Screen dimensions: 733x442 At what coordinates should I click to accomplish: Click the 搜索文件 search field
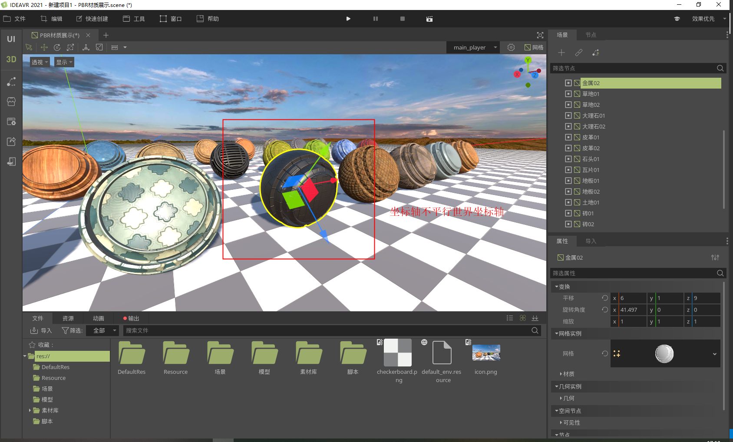(x=326, y=330)
